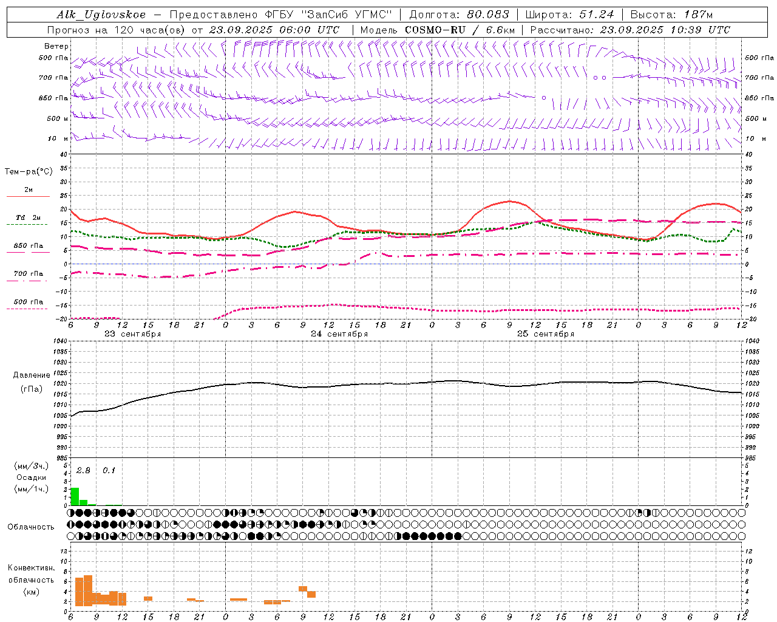This screenshot has width=777, height=622.
Task: Click the 'Конвективн.' convective cloud label
Action: pyautogui.click(x=31, y=568)
